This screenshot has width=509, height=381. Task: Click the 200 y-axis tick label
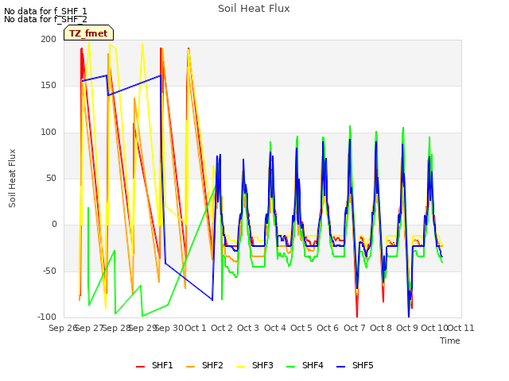[49, 39]
